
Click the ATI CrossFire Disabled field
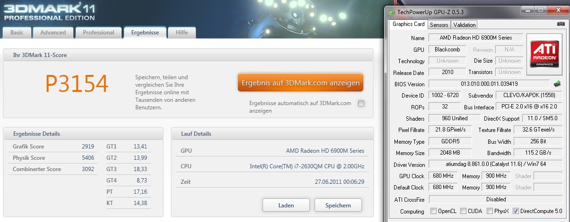coord(496,199)
